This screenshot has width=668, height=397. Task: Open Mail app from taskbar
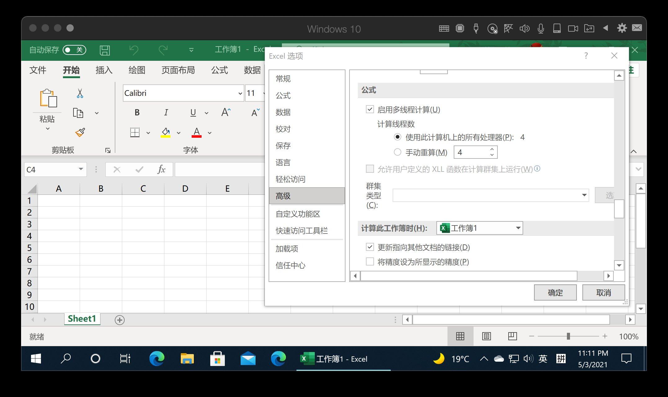click(x=248, y=359)
